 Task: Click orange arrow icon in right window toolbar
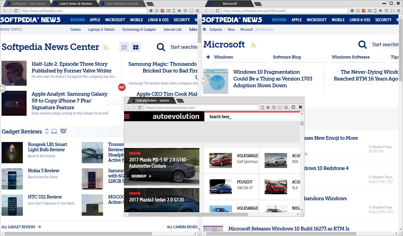[364, 11]
